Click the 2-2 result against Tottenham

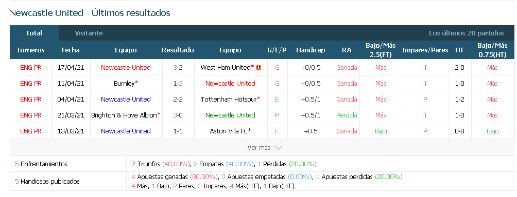pos(178,99)
